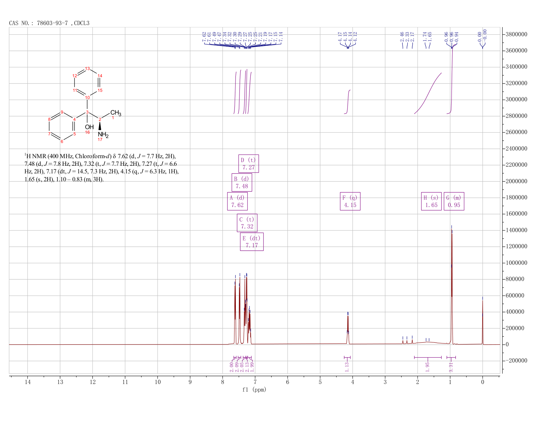
Task: Select the 'B (d) 7.48' multiplet box
Action: point(242,182)
